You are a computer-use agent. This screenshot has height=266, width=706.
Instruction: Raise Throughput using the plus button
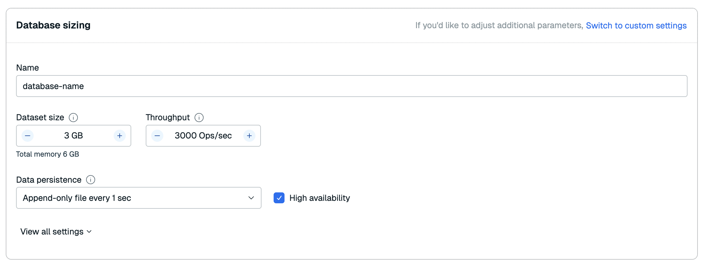(x=249, y=136)
